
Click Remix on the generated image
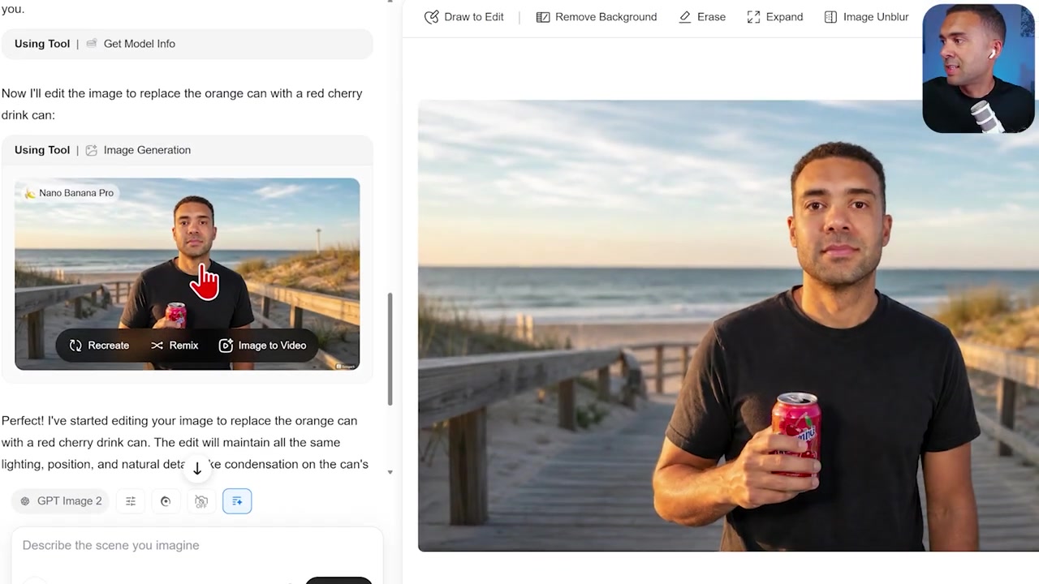175,346
